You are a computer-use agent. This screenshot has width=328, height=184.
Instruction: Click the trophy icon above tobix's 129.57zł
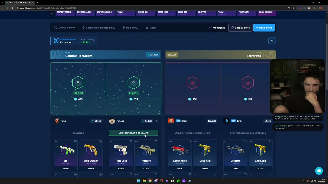[x=78, y=83]
